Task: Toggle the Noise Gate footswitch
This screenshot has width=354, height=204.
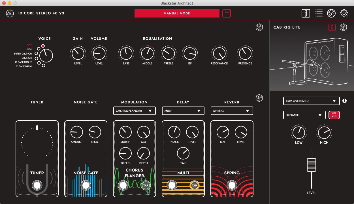Action: pyautogui.click(x=86, y=186)
